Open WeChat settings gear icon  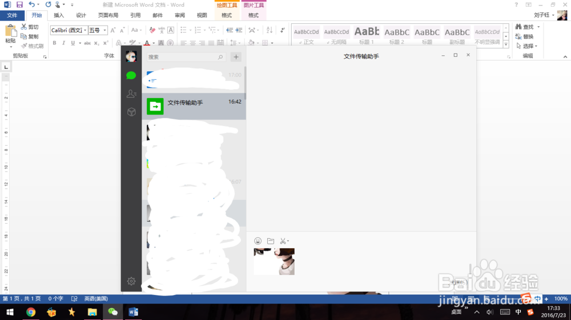131,281
